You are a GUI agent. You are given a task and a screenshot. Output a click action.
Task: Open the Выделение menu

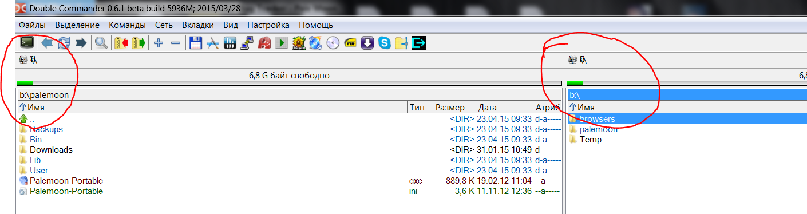pyautogui.click(x=77, y=25)
